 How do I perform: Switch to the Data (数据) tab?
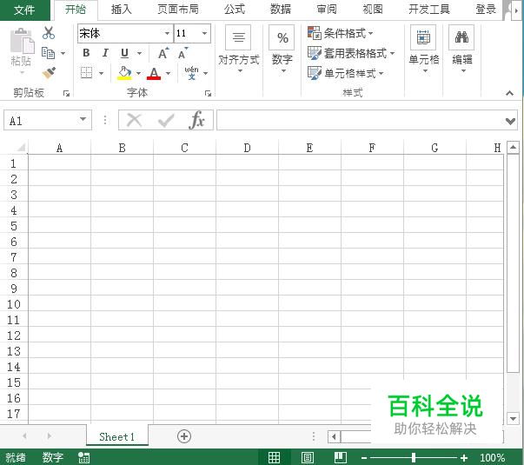(281, 10)
